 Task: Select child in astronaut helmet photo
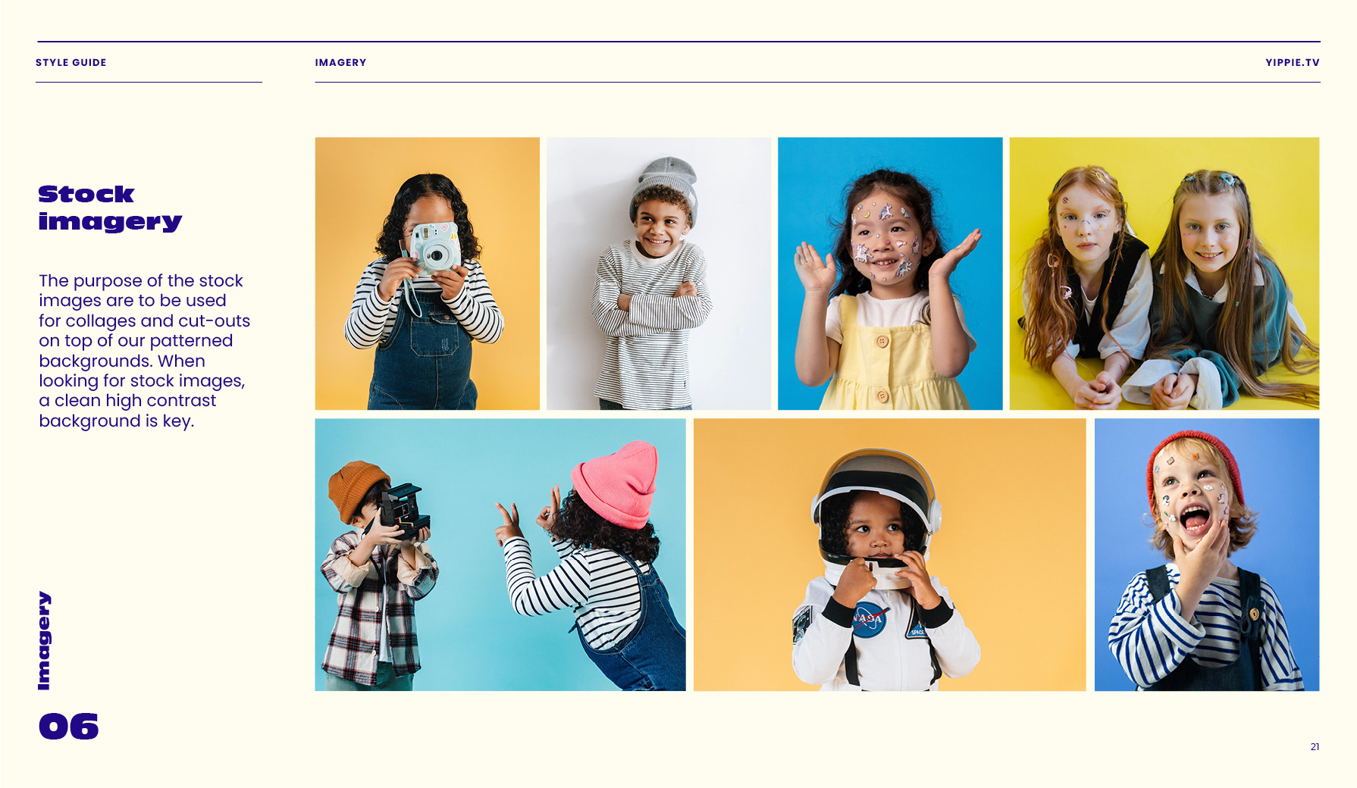click(890, 555)
